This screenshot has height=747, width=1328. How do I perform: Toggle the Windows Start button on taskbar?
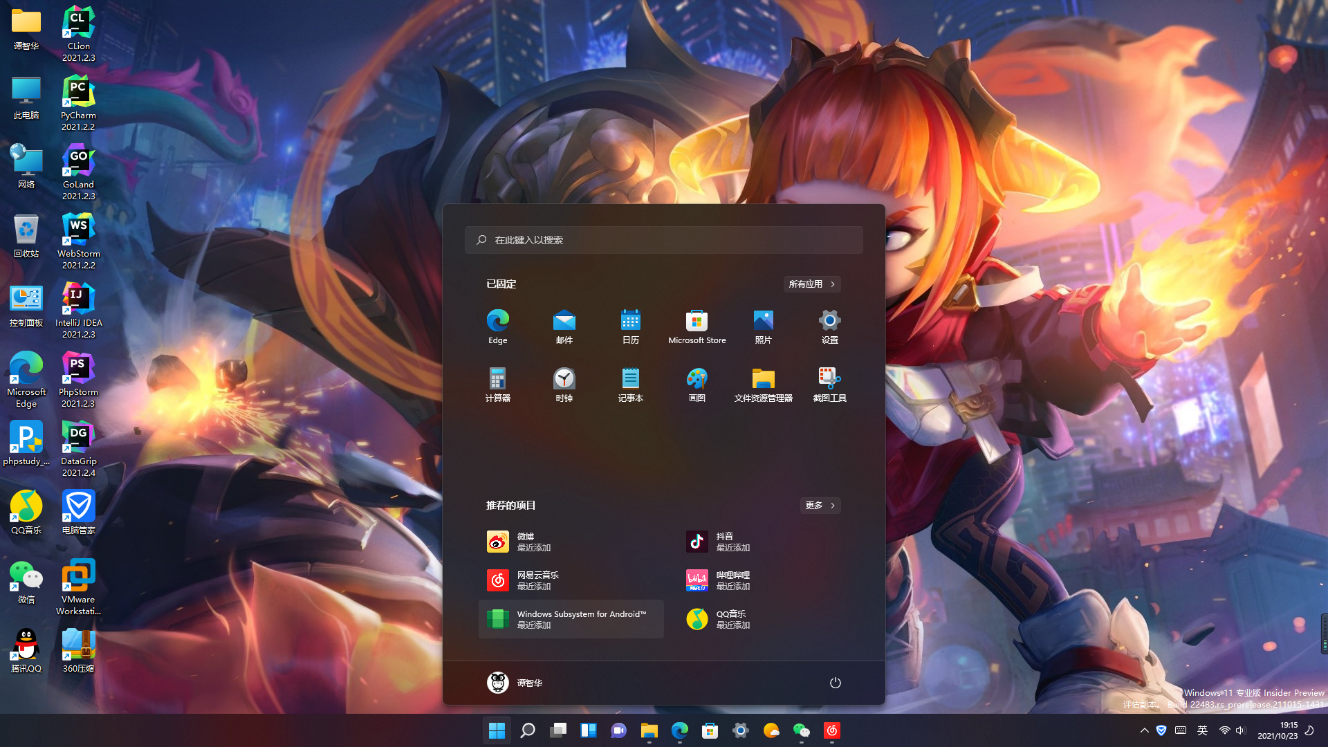(x=497, y=730)
